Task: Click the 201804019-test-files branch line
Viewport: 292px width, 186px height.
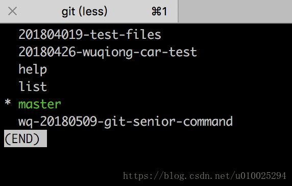Action: [x=90, y=35]
